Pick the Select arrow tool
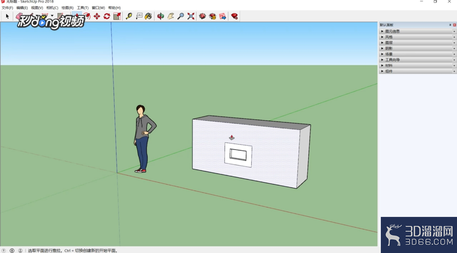457x253 pixels. pos(7,16)
